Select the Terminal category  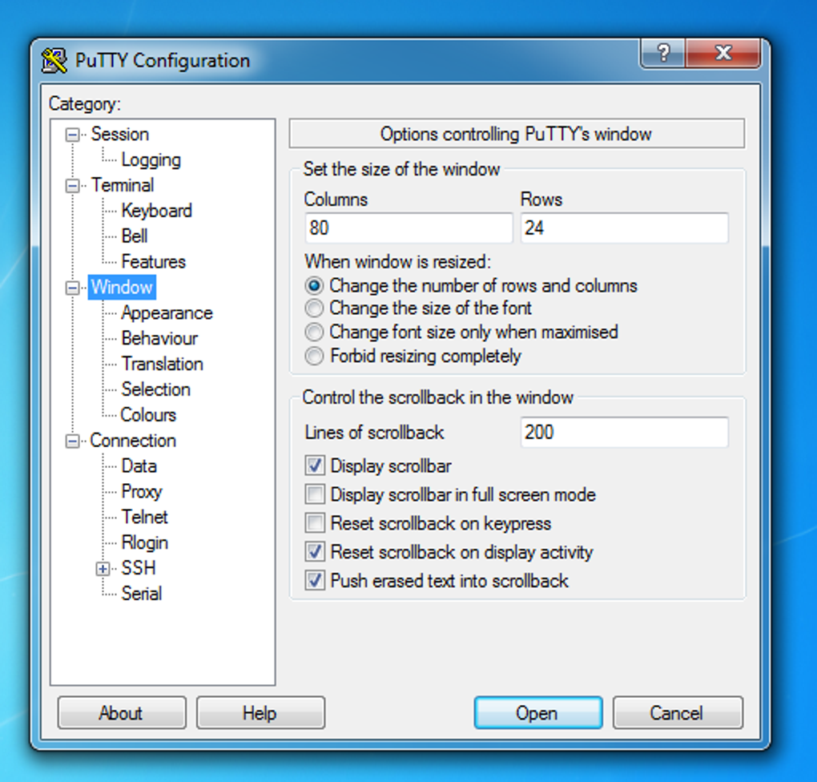(x=123, y=185)
